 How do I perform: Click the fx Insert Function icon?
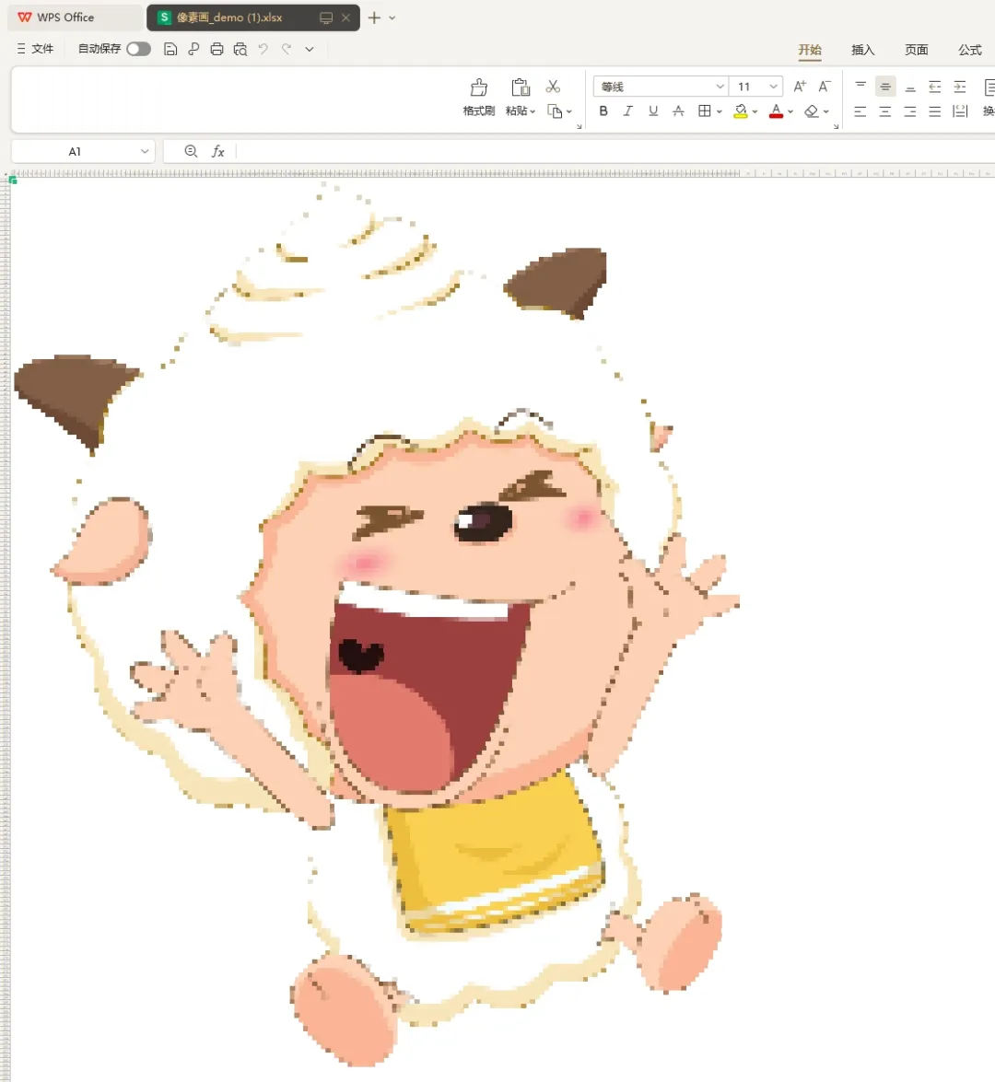[x=218, y=151]
